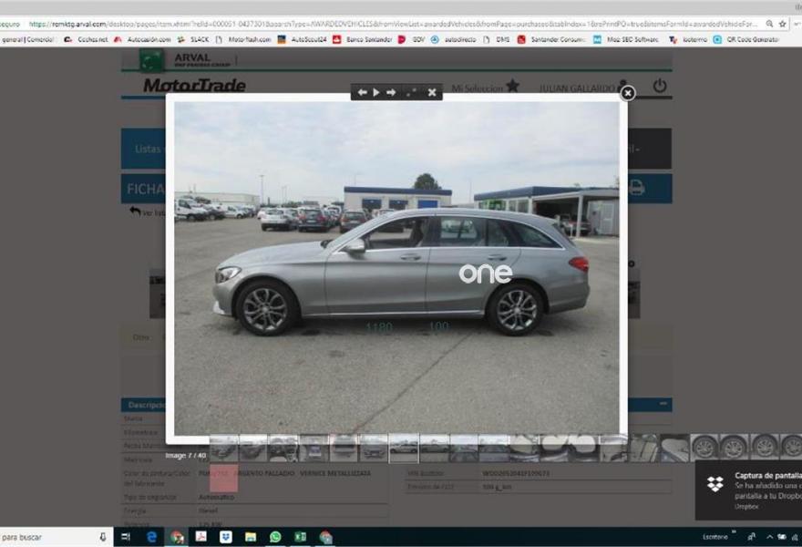Select the first car thumbnail in strip

tap(223, 448)
